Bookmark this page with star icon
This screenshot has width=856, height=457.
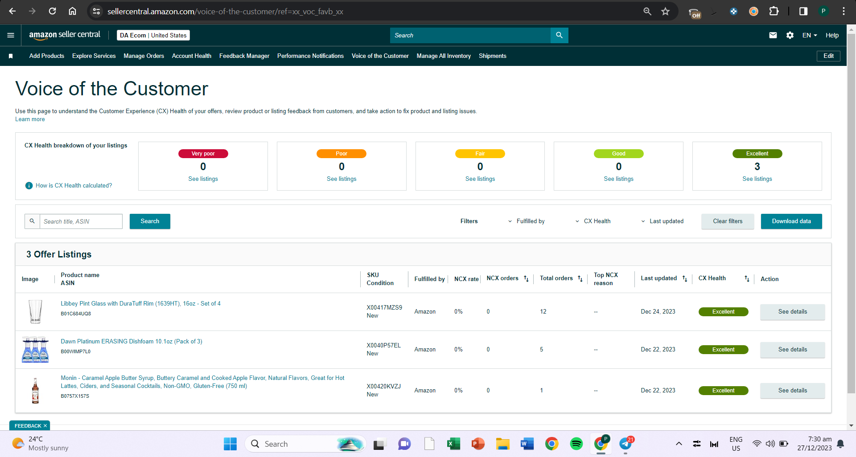point(666,11)
